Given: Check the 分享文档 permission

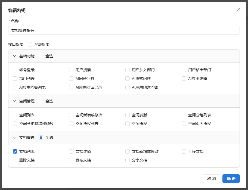Looking at the screenshot, I should pos(128,160).
